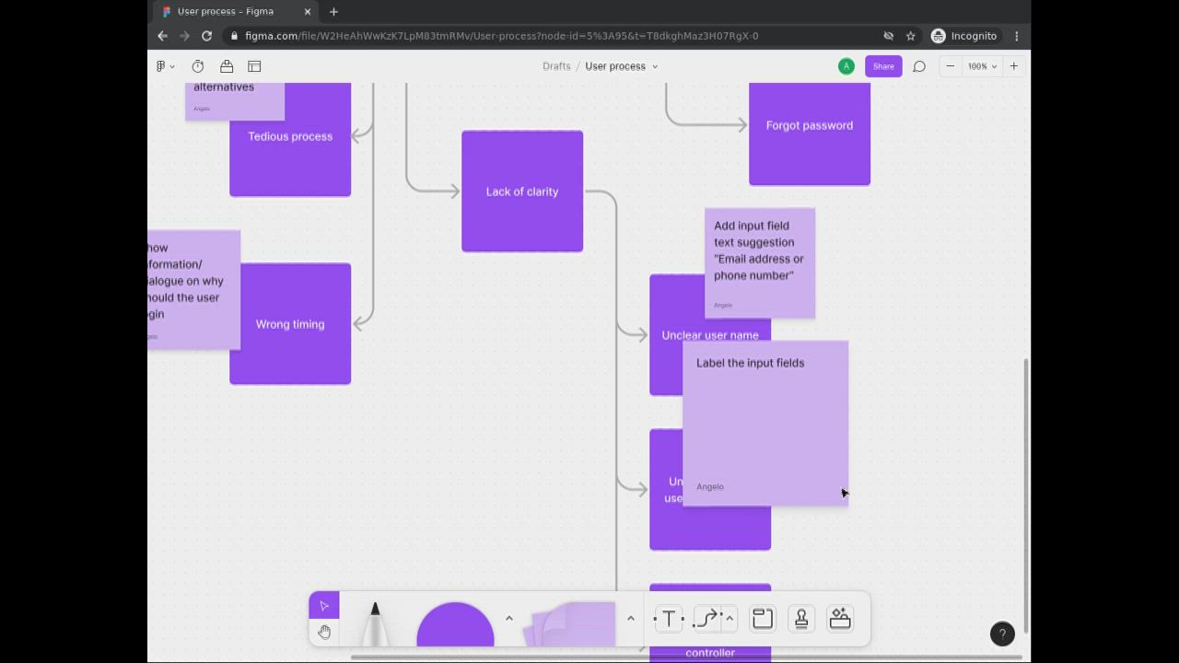Select the Text tool

(x=668, y=619)
